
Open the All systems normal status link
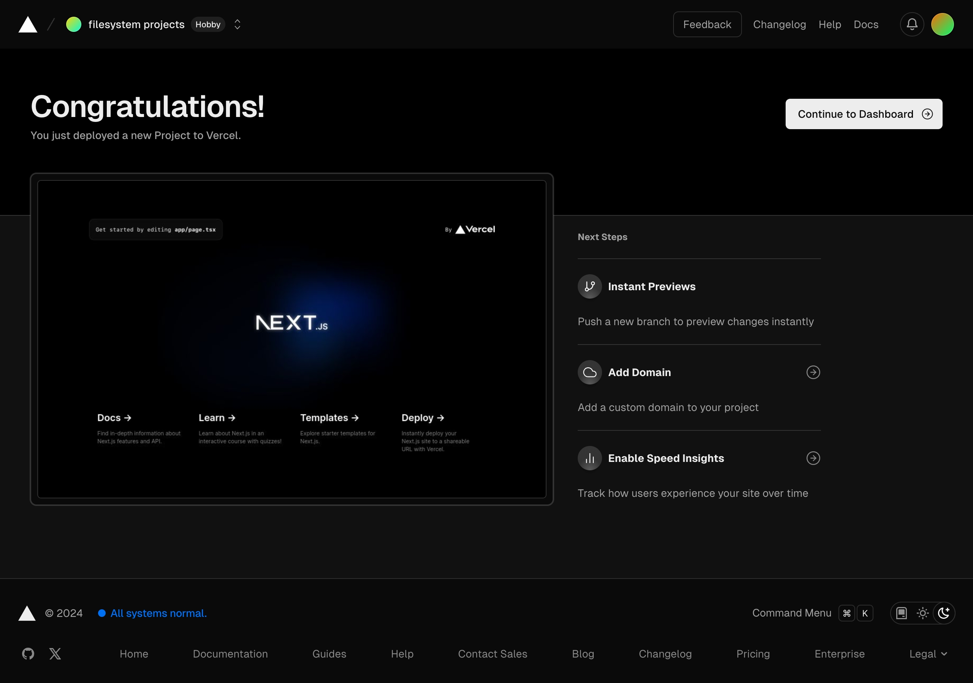[152, 613]
